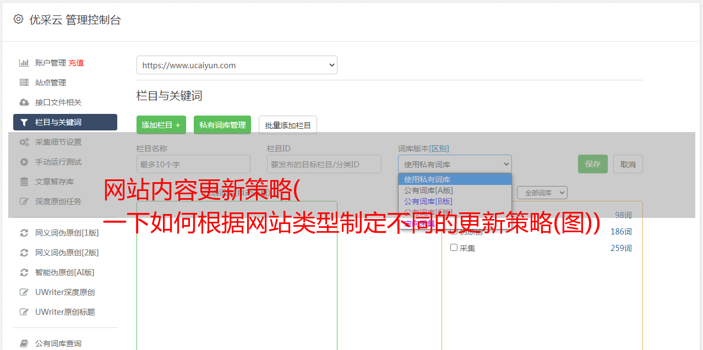Click the edit icon beside UWriter深度原创
The height and width of the screenshot is (350, 703).
(24, 292)
